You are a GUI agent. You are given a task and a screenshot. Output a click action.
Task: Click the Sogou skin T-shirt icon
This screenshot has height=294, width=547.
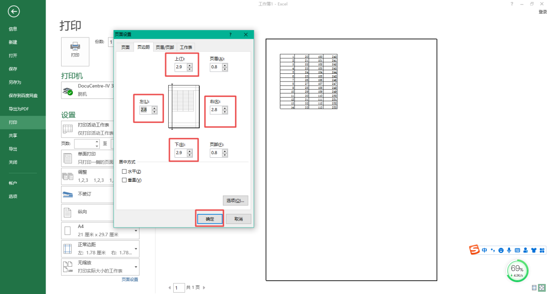[534, 250]
